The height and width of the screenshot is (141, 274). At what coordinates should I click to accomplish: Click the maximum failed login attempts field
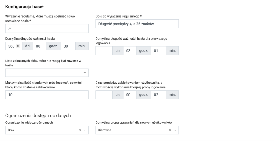point(47,95)
